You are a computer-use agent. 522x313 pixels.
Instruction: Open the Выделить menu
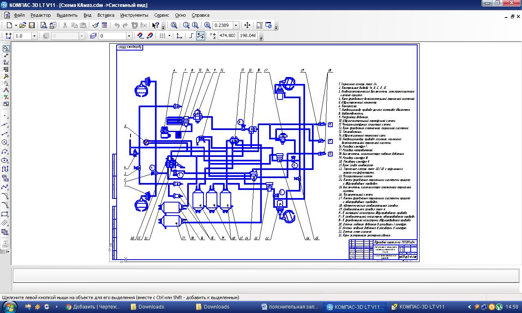click(67, 15)
